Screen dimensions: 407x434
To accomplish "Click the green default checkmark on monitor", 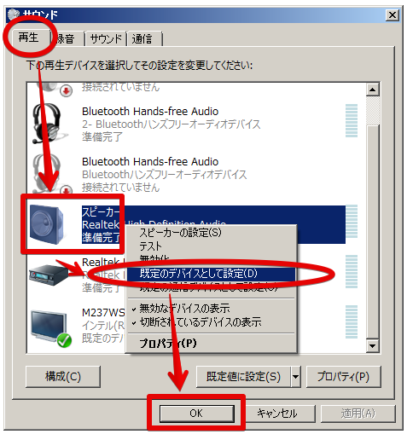I will pyautogui.click(x=64, y=340).
